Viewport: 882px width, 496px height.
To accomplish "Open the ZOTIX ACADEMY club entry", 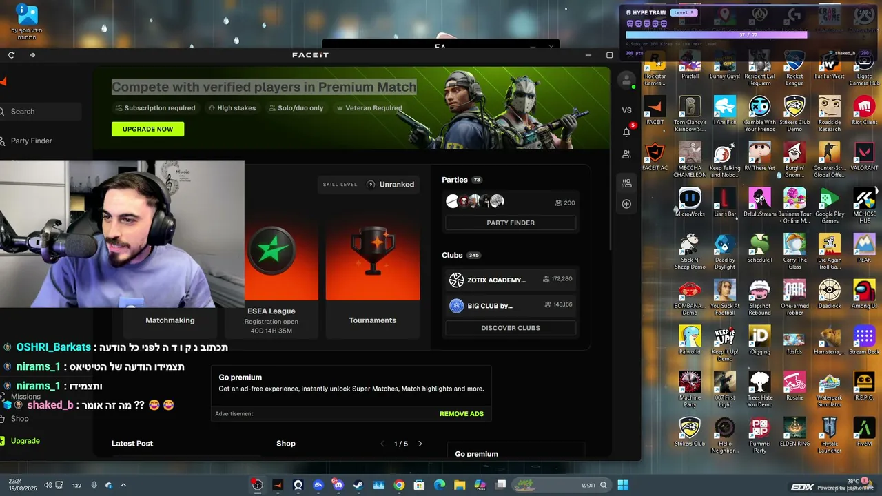I will [511, 280].
